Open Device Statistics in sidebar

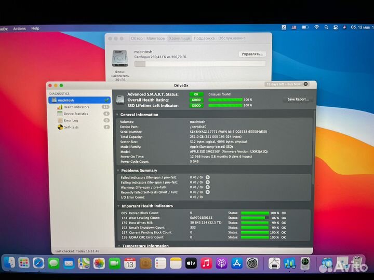click(x=76, y=114)
